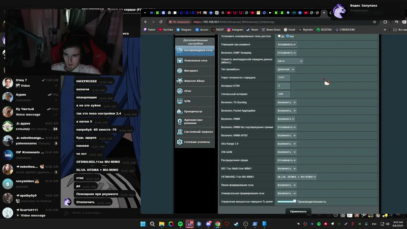Open the Gmail bookmark

[289, 30]
